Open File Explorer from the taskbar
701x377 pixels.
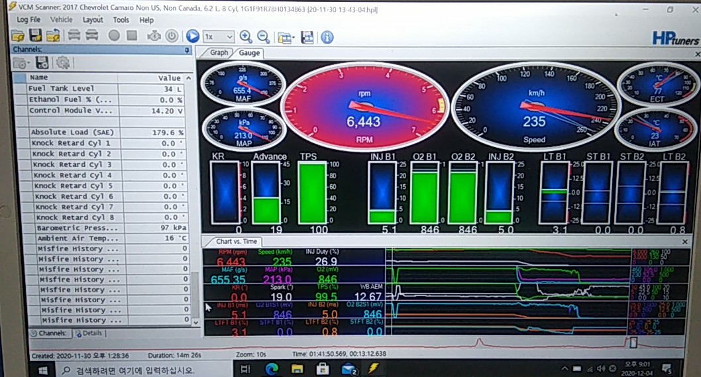(x=297, y=370)
